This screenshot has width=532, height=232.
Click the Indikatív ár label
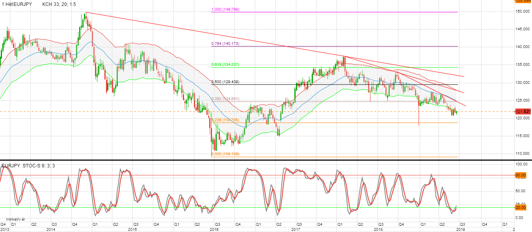[16, 219]
